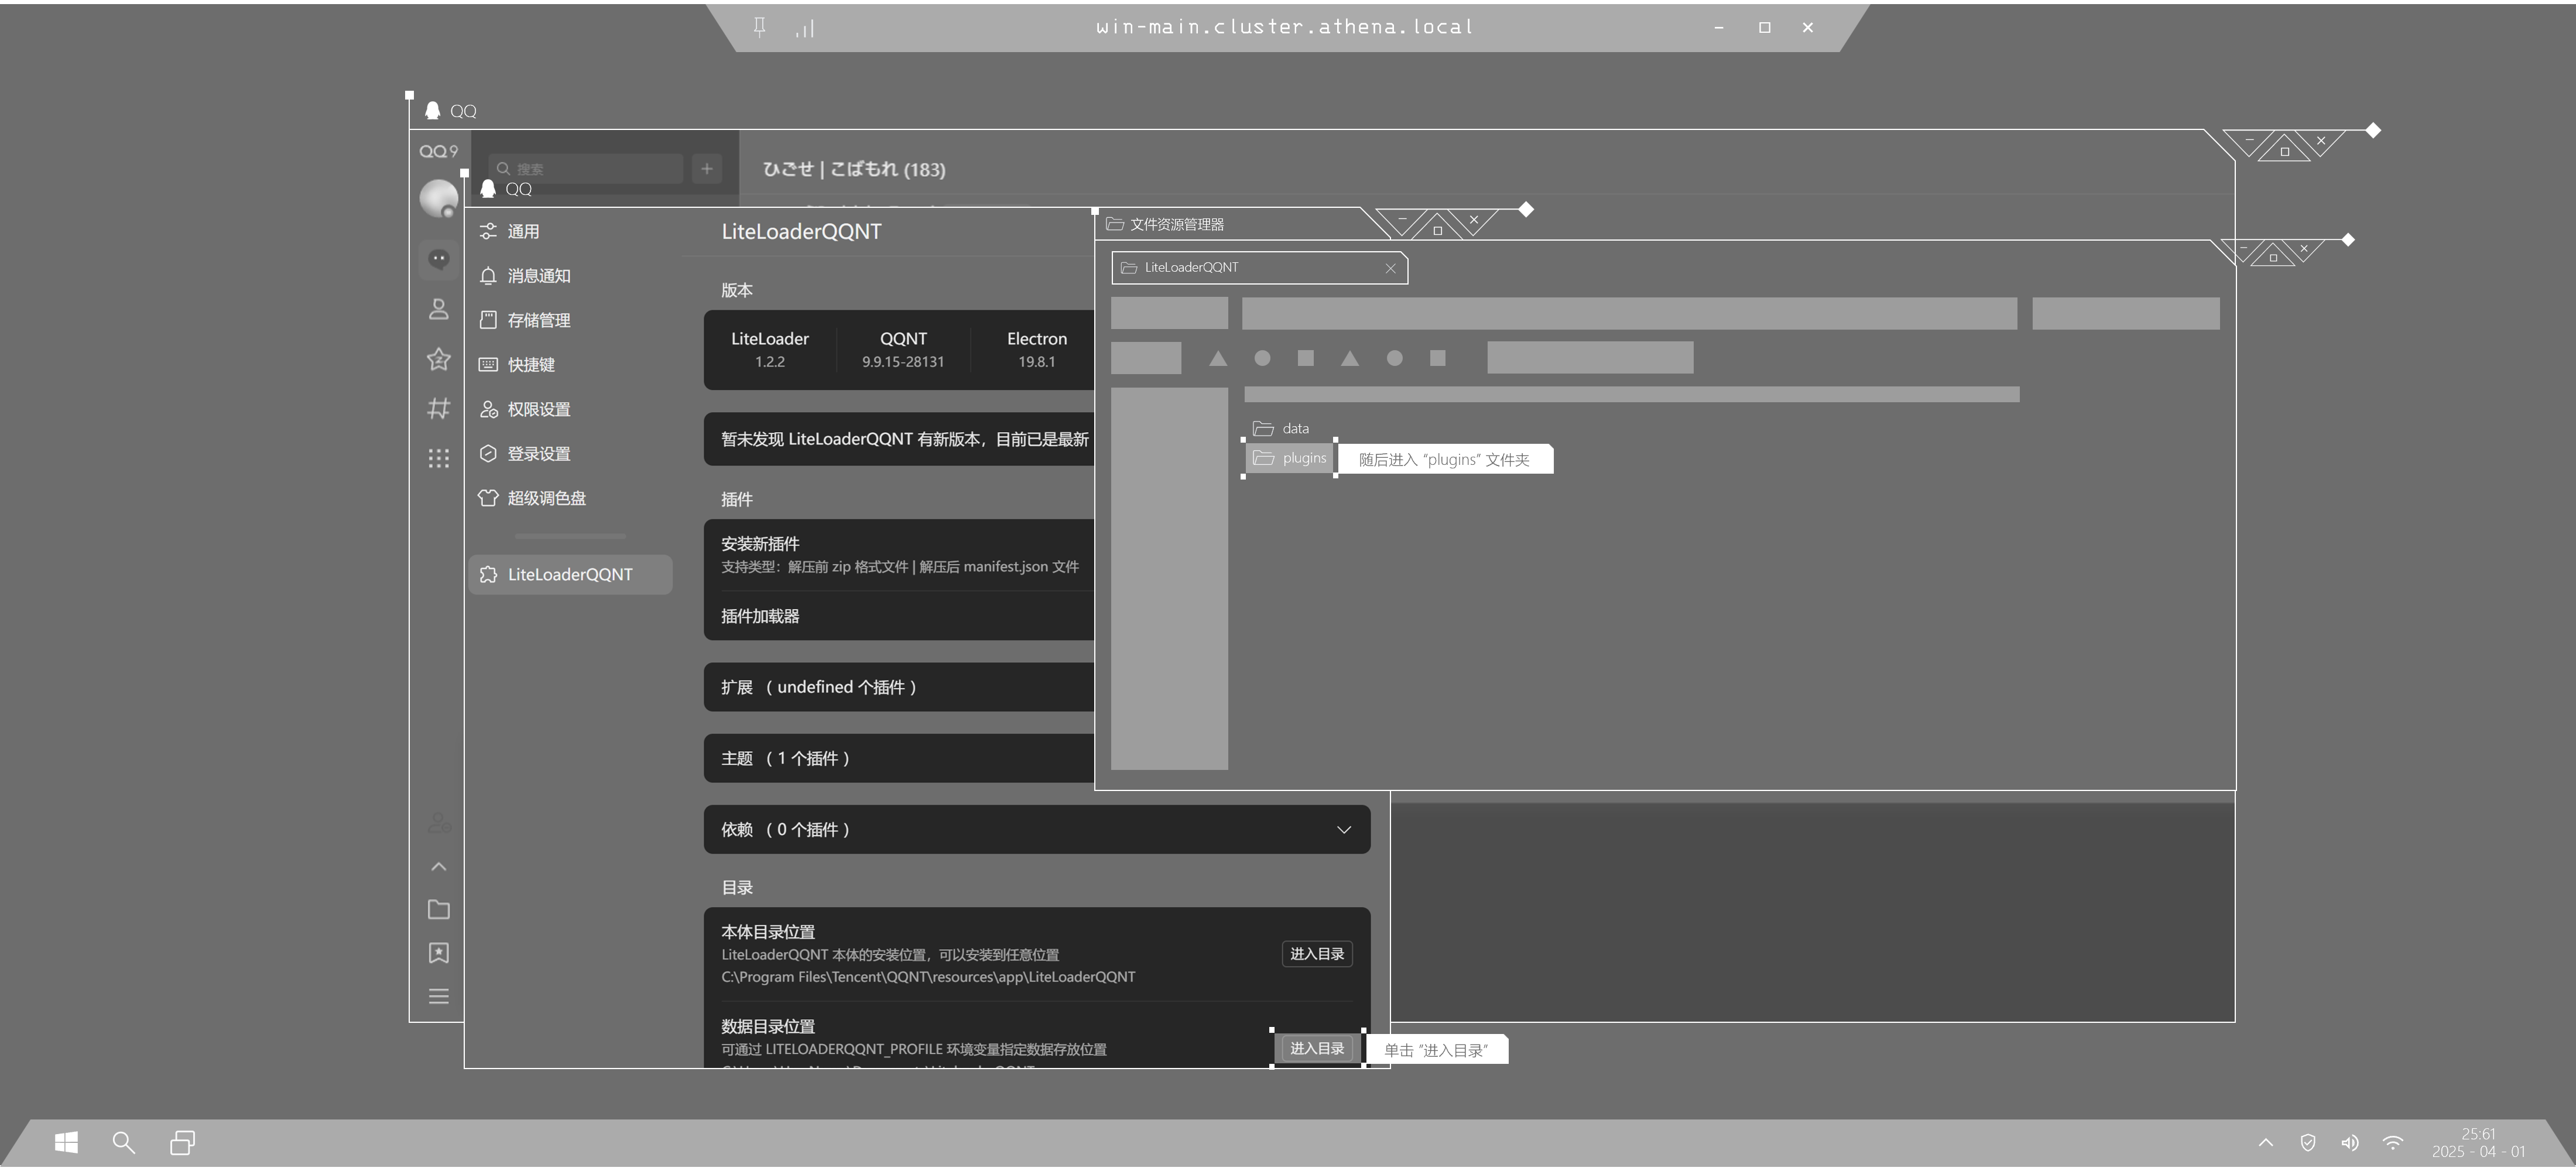This screenshot has height=1171, width=2576.
Task: Open the hamburger main menu in QQ sidebar
Action: click(438, 996)
